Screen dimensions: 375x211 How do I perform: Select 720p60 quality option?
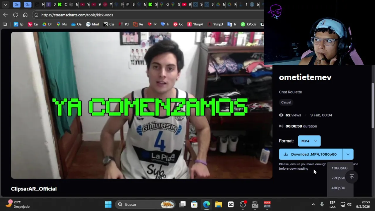[338, 178]
